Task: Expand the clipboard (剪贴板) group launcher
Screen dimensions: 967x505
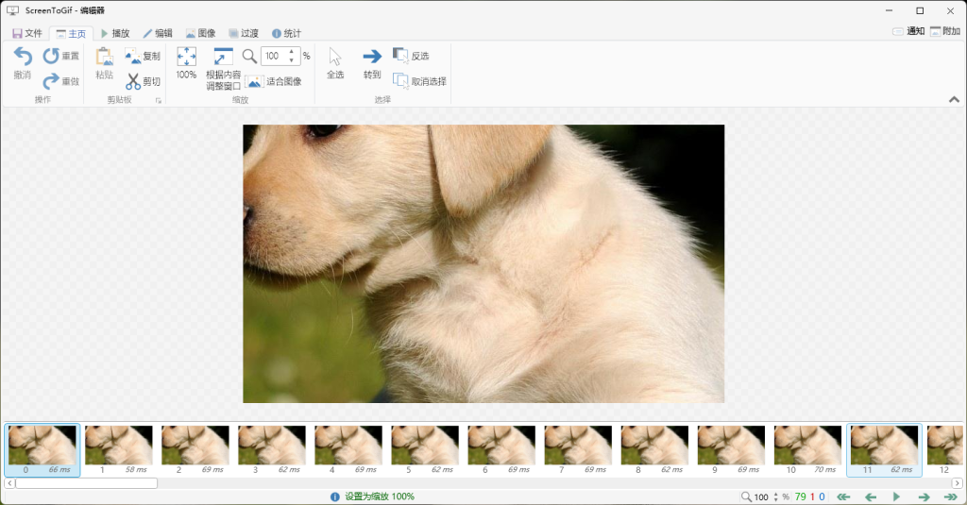Action: point(159,100)
